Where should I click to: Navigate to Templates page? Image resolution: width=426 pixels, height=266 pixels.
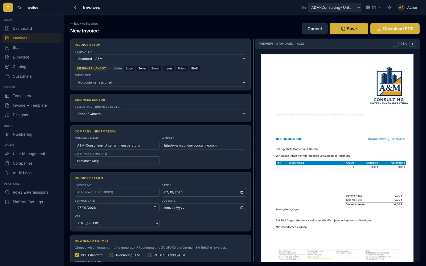[32, 96]
